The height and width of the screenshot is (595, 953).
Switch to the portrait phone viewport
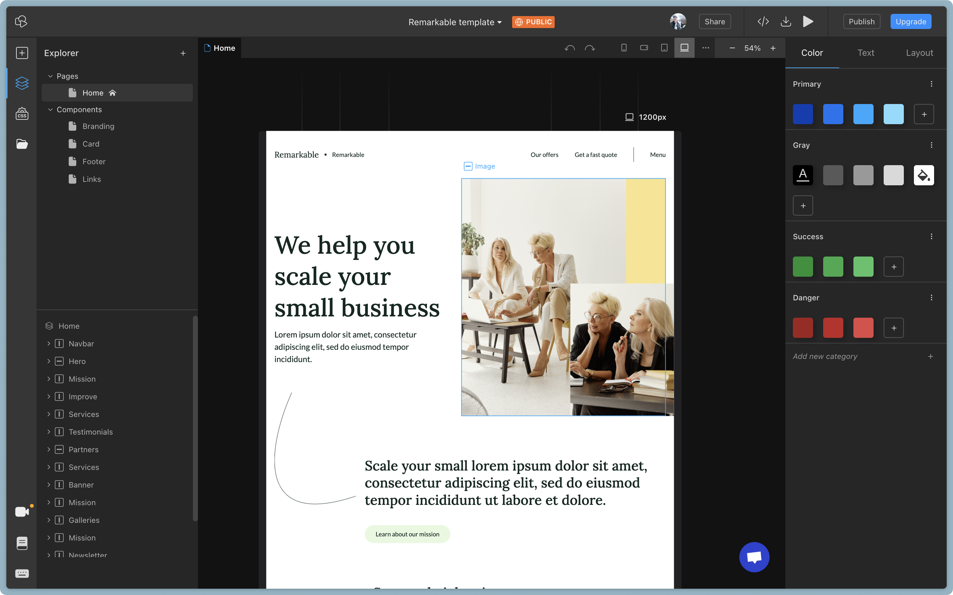(x=624, y=48)
